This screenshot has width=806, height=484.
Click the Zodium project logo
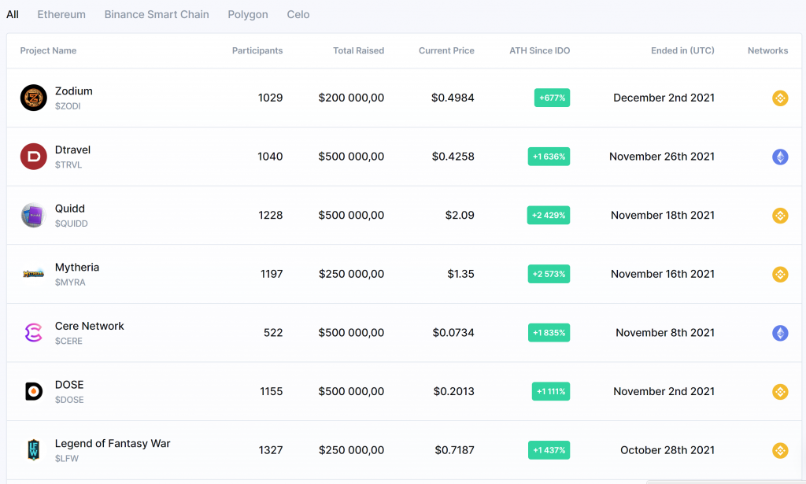pyautogui.click(x=33, y=98)
